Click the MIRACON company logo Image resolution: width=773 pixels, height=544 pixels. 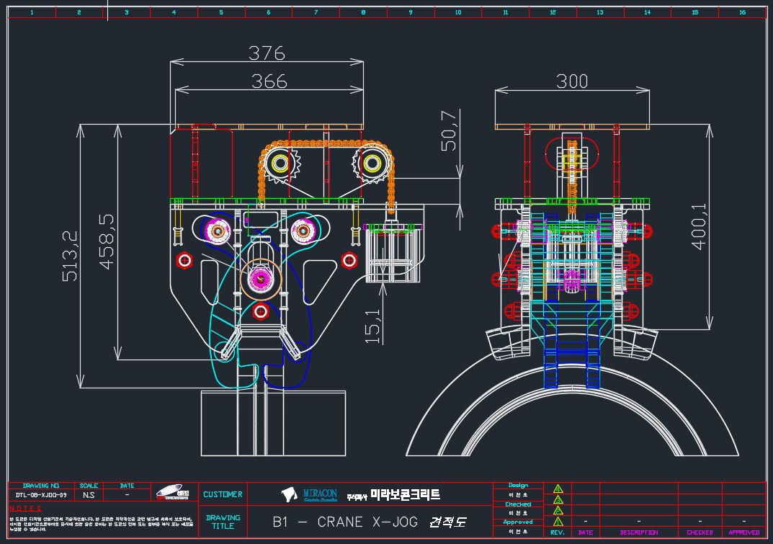pos(310,495)
